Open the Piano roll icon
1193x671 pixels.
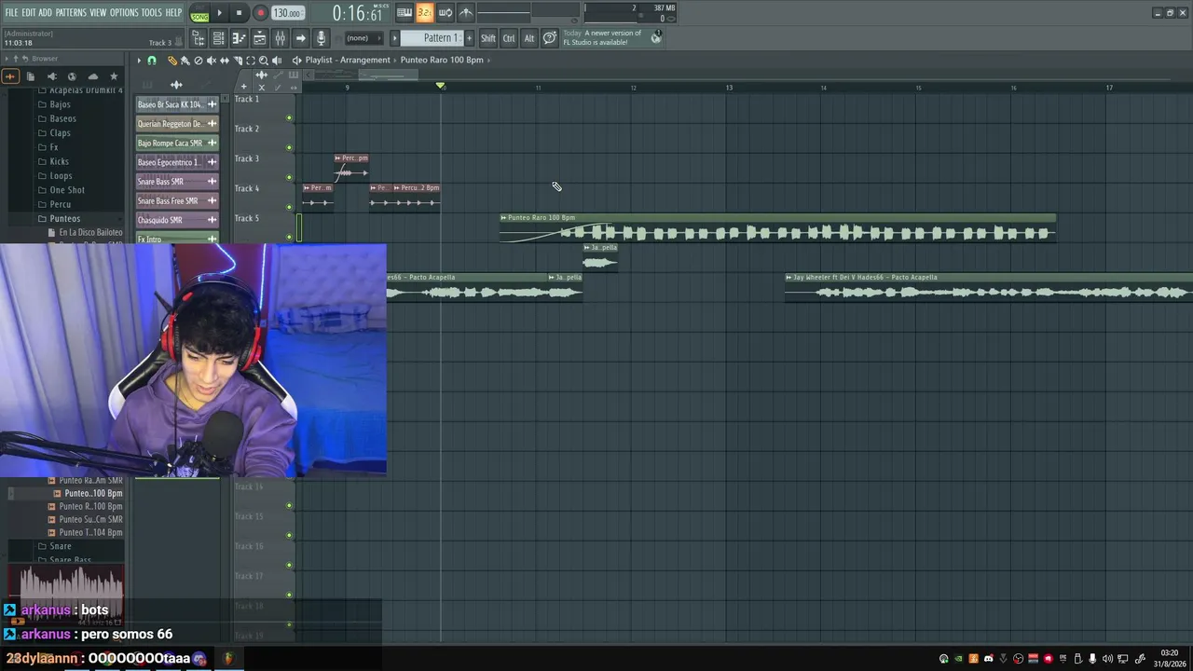click(239, 38)
